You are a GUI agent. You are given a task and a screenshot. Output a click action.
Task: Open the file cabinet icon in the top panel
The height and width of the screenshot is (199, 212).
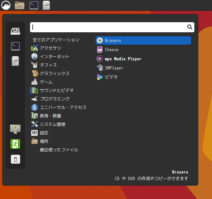point(46,6)
